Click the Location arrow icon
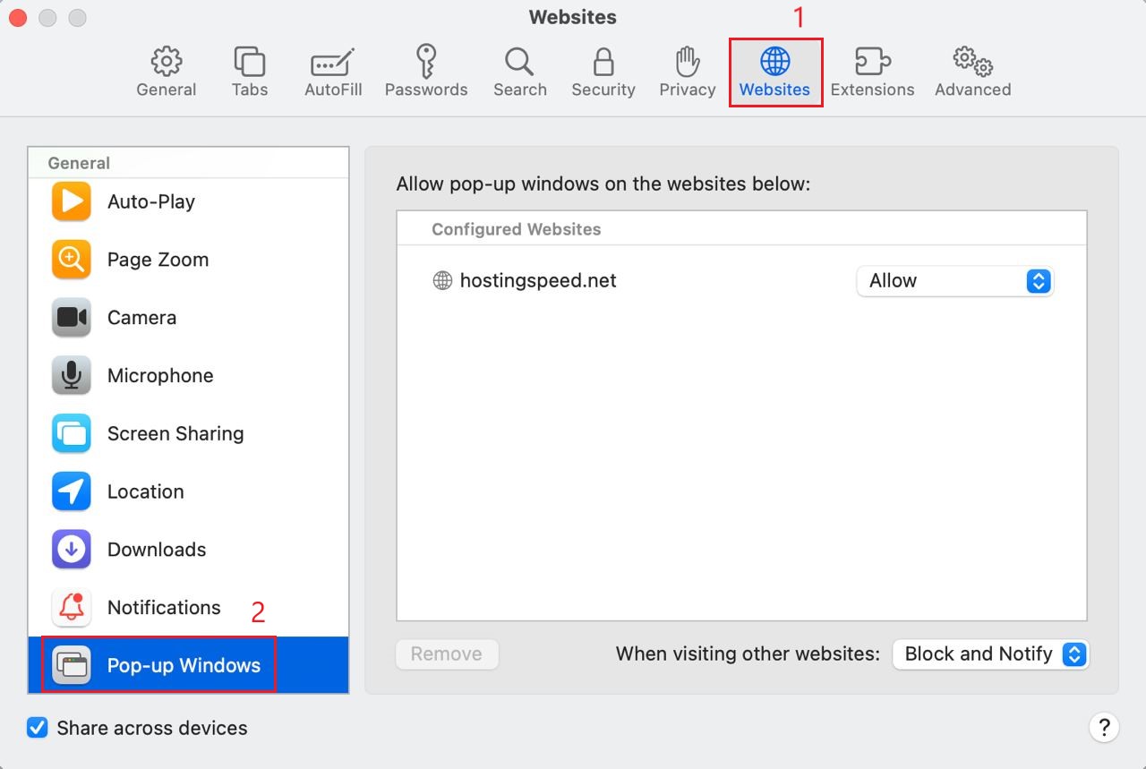1146x769 pixels. [x=71, y=491]
